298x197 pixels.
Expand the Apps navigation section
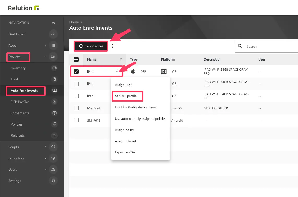click(x=45, y=45)
